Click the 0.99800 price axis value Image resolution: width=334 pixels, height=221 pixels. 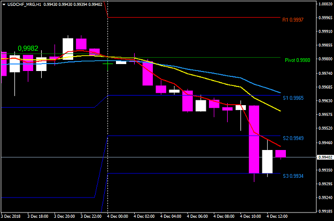[x=325, y=59]
